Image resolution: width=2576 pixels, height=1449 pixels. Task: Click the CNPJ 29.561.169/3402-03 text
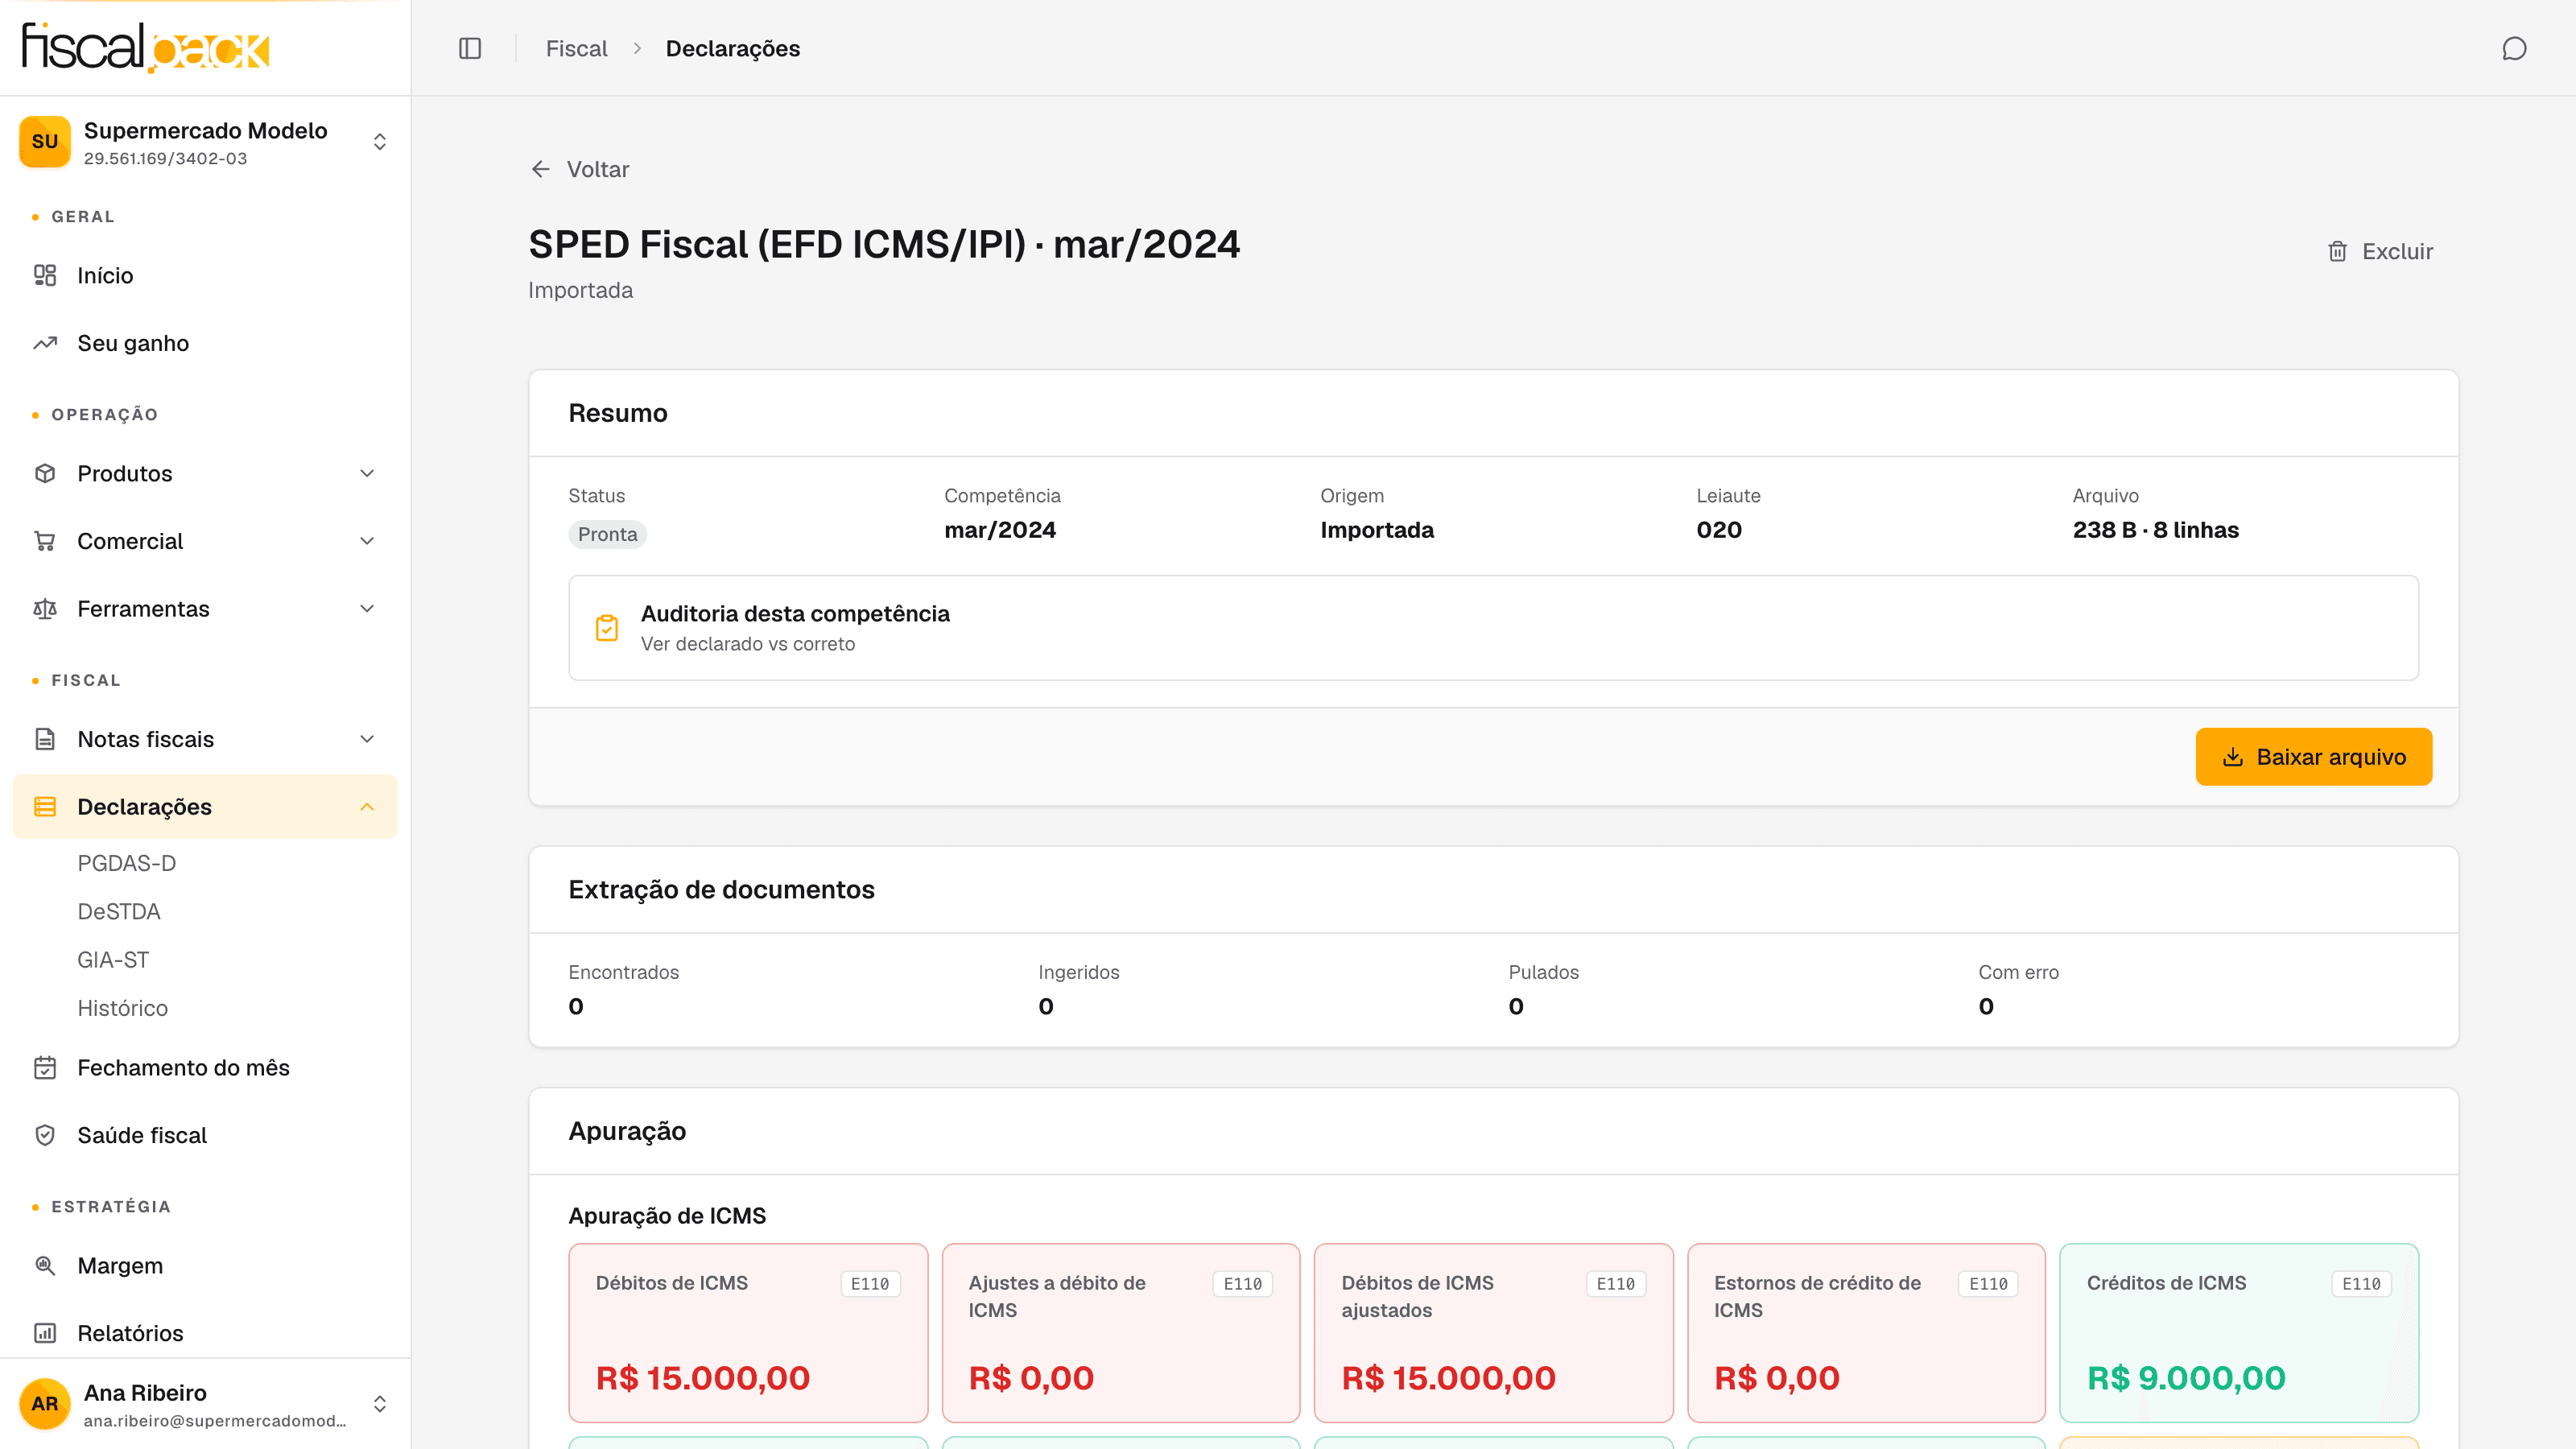coord(165,158)
